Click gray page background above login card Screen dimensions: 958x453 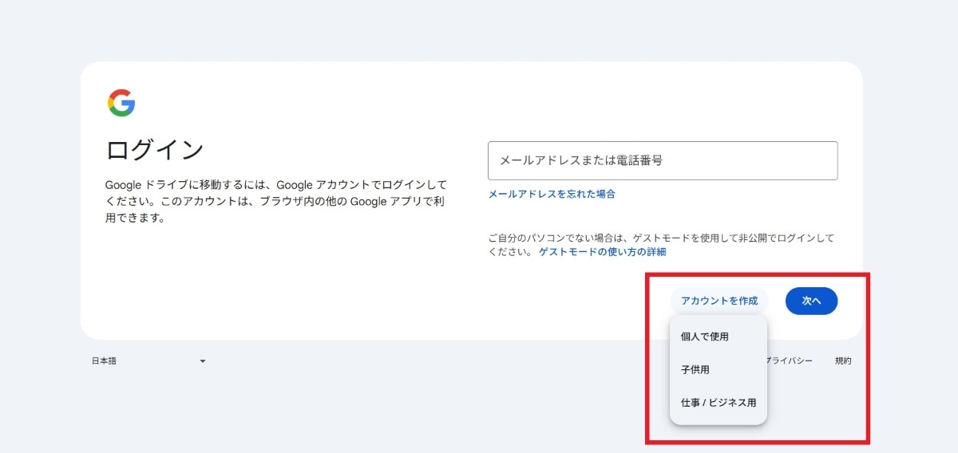[x=479, y=32]
